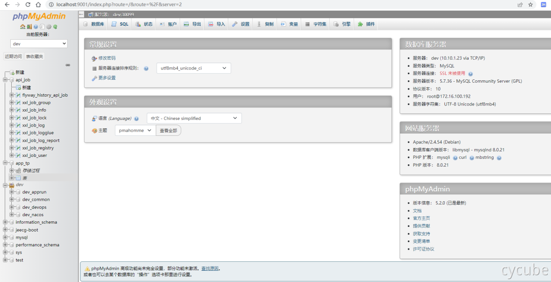Open phpMyAdmin documentation blue icon in sidebar
The image size is (551, 282).
36,27
